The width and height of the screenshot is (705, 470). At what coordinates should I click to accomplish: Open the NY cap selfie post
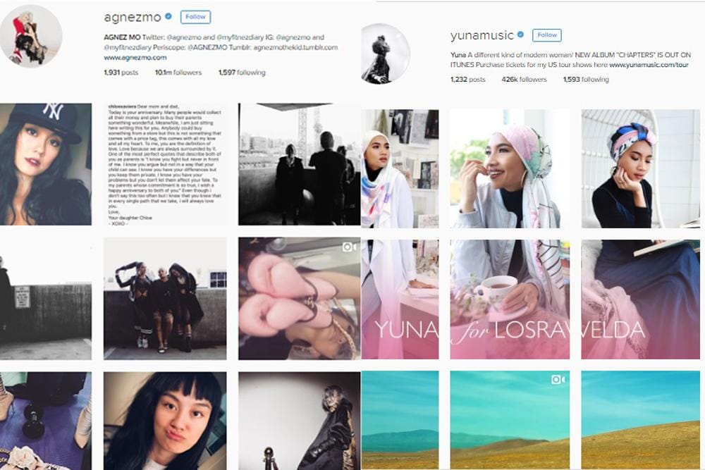[45, 164]
